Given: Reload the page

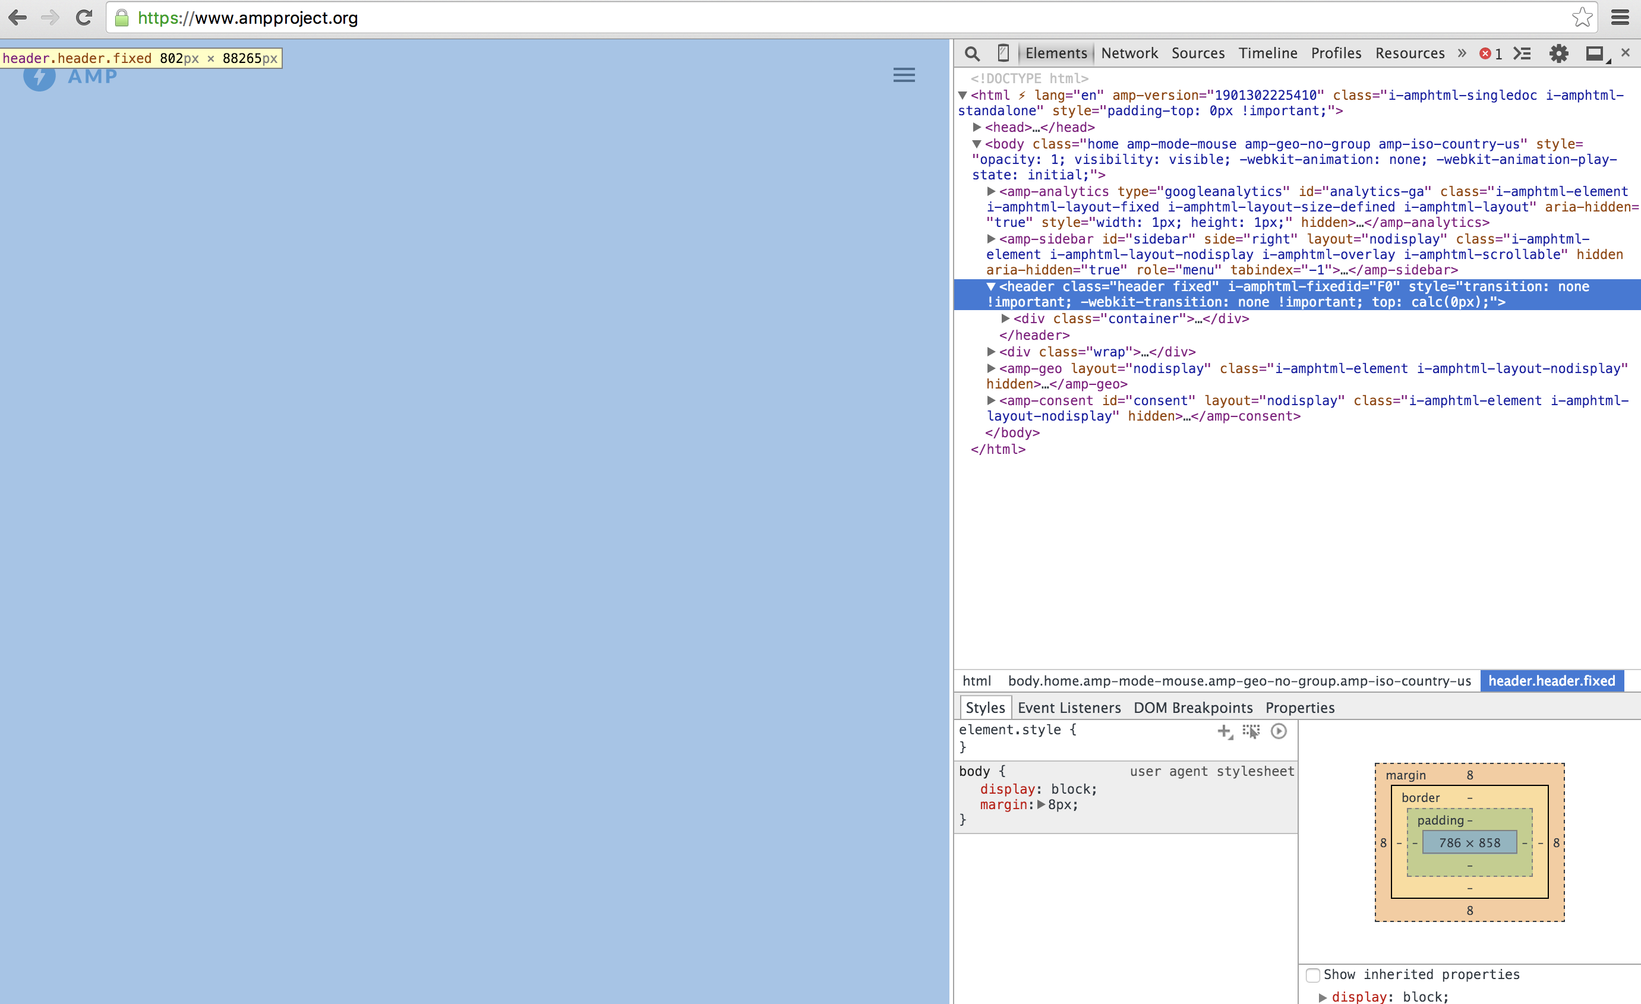Looking at the screenshot, I should point(84,18).
